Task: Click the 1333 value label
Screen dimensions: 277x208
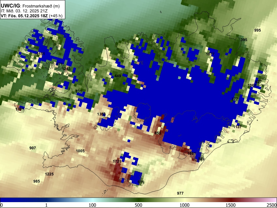Action: (101, 114)
